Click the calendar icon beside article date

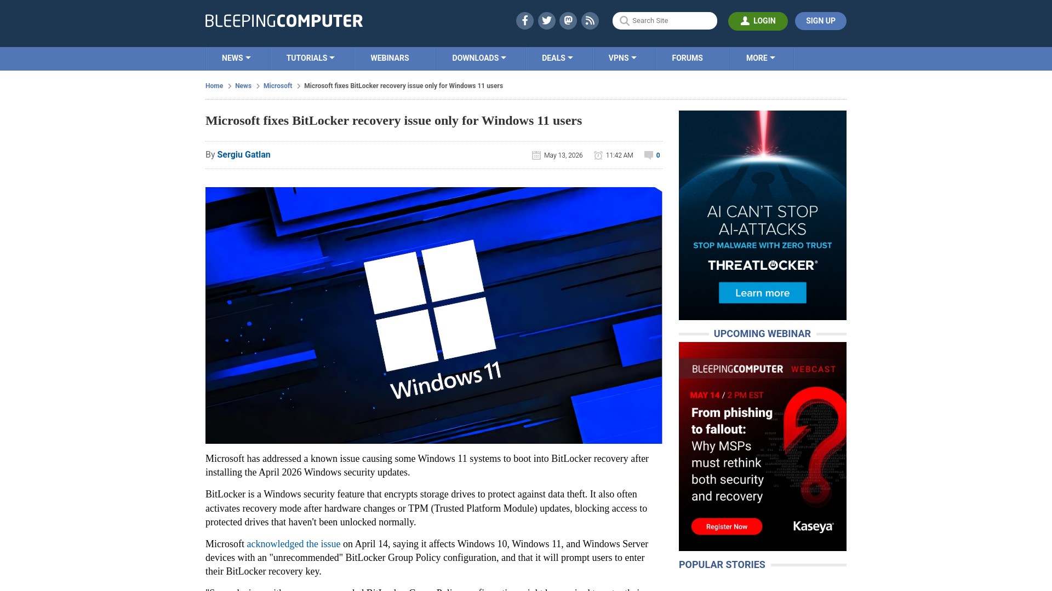(536, 155)
